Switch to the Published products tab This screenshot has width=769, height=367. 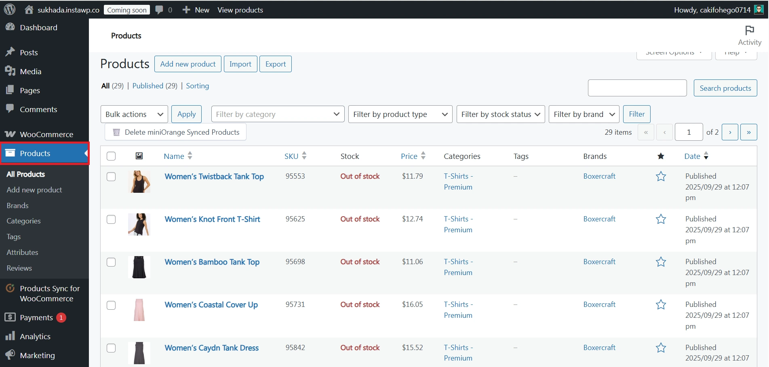pos(148,85)
